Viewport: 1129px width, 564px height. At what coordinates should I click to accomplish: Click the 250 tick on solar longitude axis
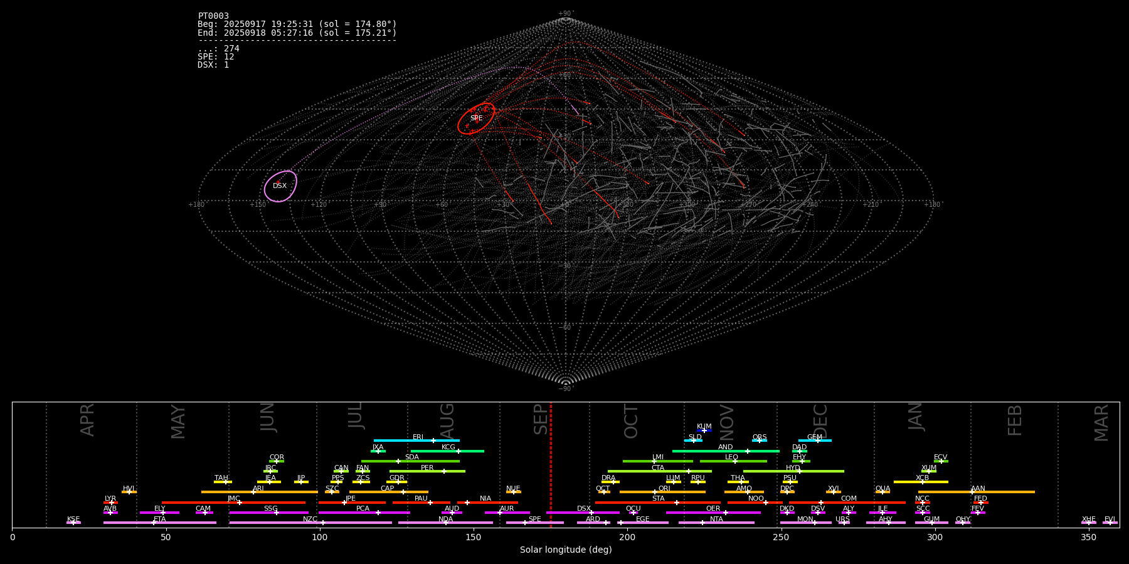point(781,537)
